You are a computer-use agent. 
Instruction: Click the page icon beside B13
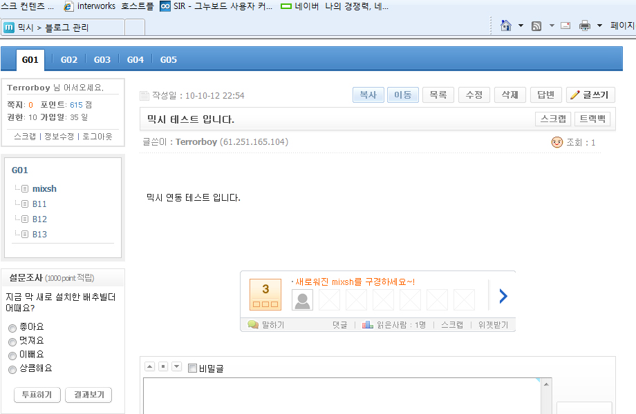pos(25,235)
